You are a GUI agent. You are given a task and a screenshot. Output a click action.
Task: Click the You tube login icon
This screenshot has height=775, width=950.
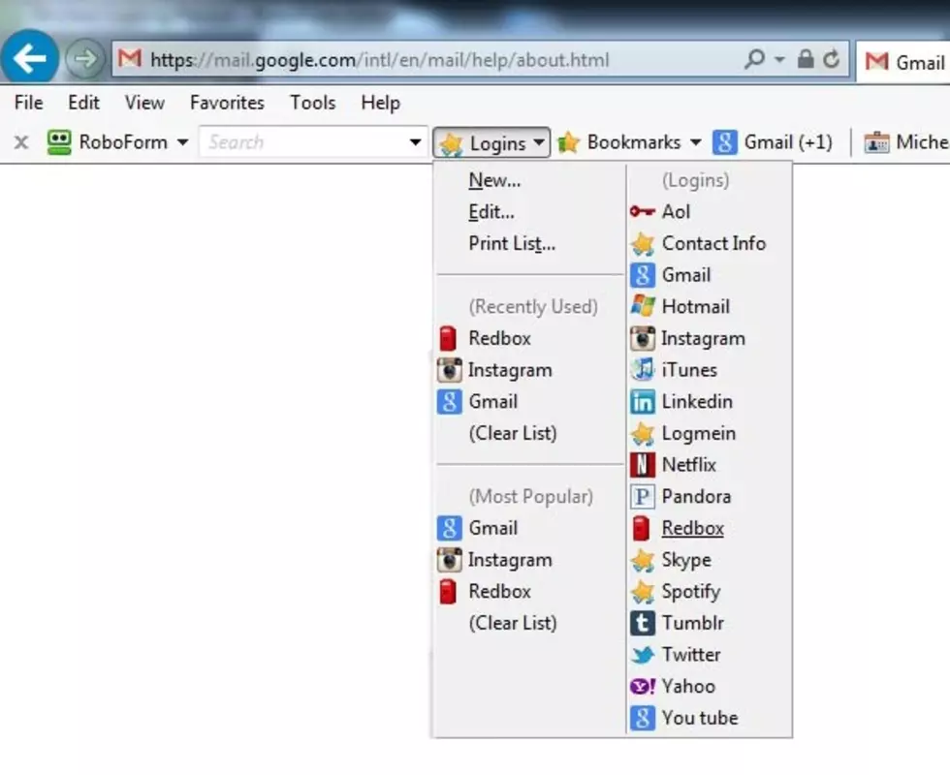pos(642,718)
